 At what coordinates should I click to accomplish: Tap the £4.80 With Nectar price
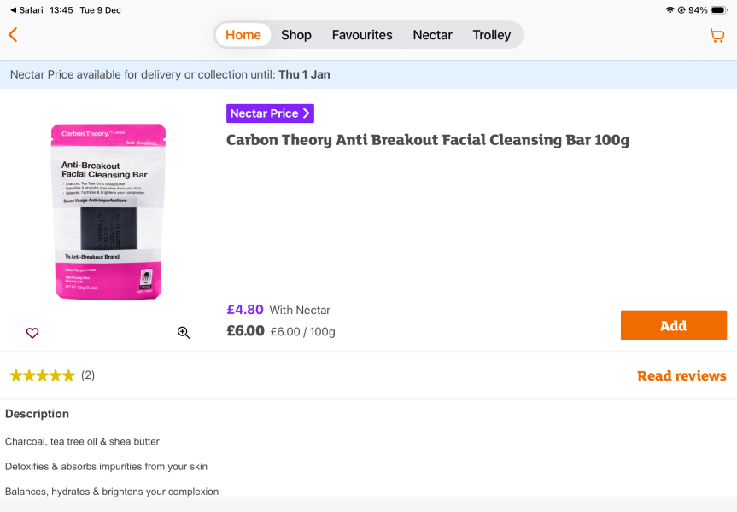point(278,310)
